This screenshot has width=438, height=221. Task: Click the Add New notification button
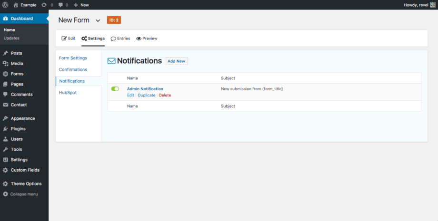176,61
